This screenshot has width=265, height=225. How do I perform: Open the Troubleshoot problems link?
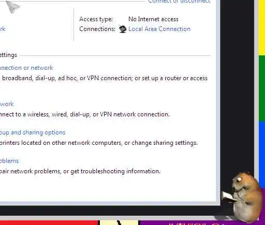(9, 161)
